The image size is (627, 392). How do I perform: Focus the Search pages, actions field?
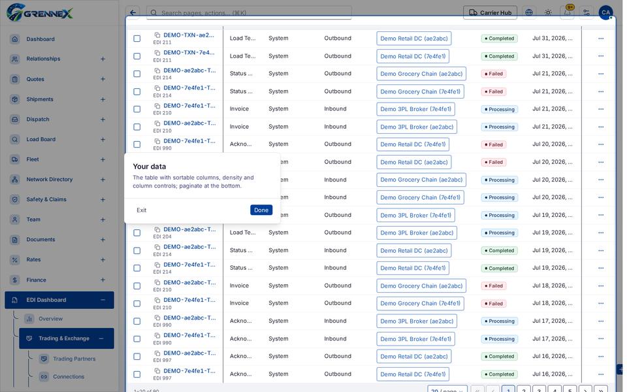[x=249, y=12]
